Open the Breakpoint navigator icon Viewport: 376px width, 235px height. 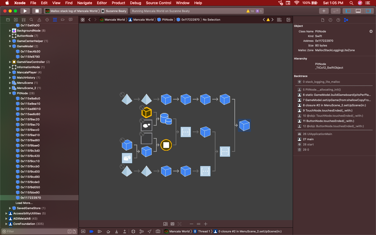pyautogui.click(x=63, y=20)
